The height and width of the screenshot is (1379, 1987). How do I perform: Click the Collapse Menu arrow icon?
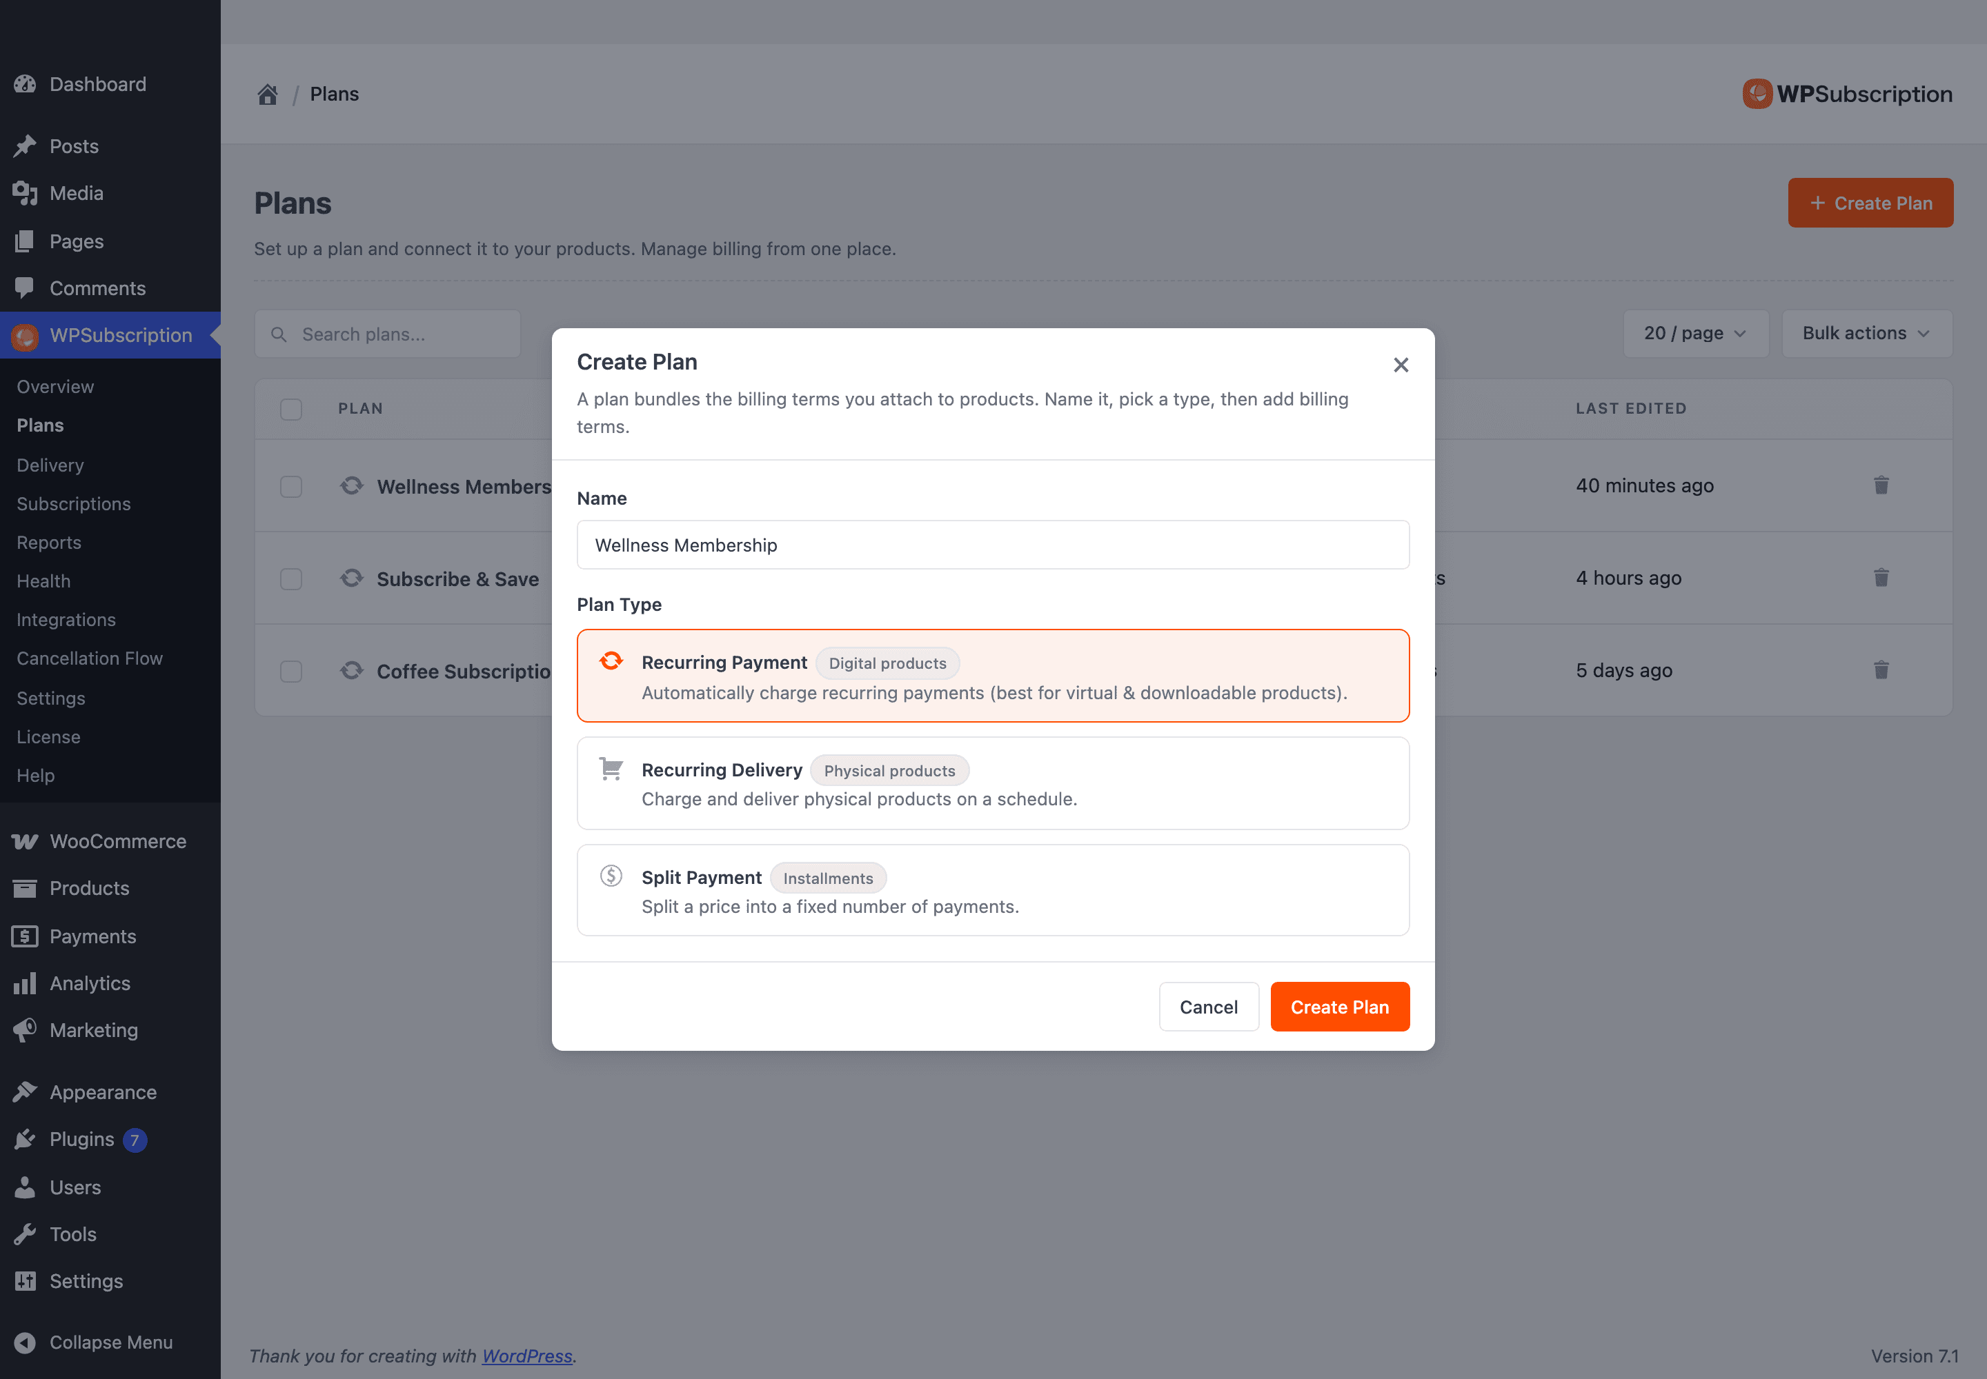25,1342
